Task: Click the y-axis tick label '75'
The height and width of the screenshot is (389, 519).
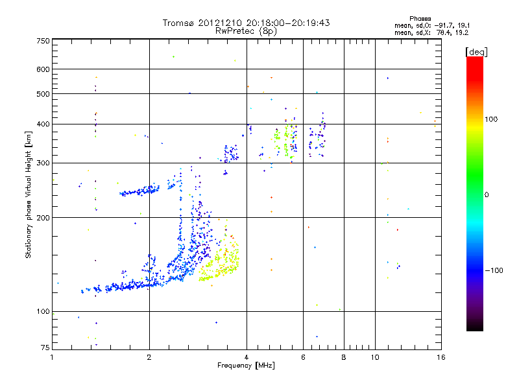Action: click(x=45, y=348)
